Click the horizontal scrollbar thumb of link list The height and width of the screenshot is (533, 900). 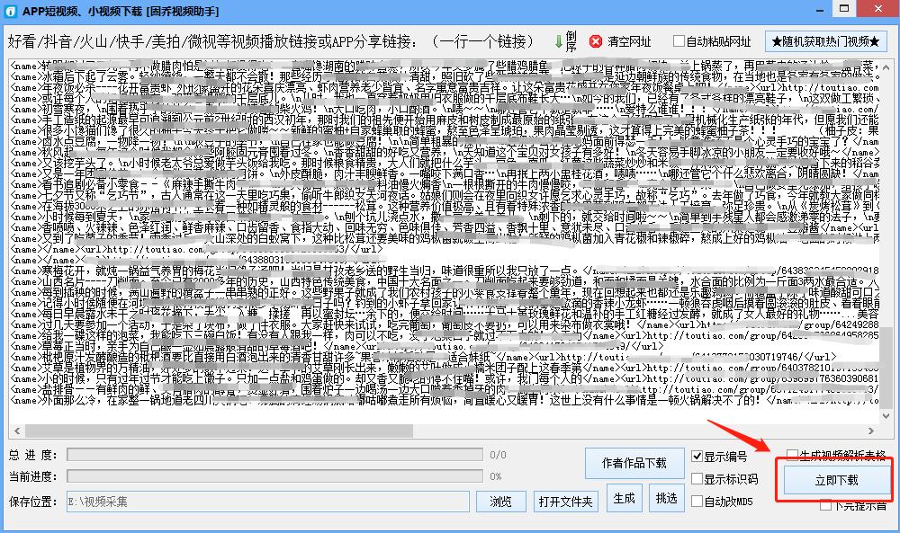219,431
